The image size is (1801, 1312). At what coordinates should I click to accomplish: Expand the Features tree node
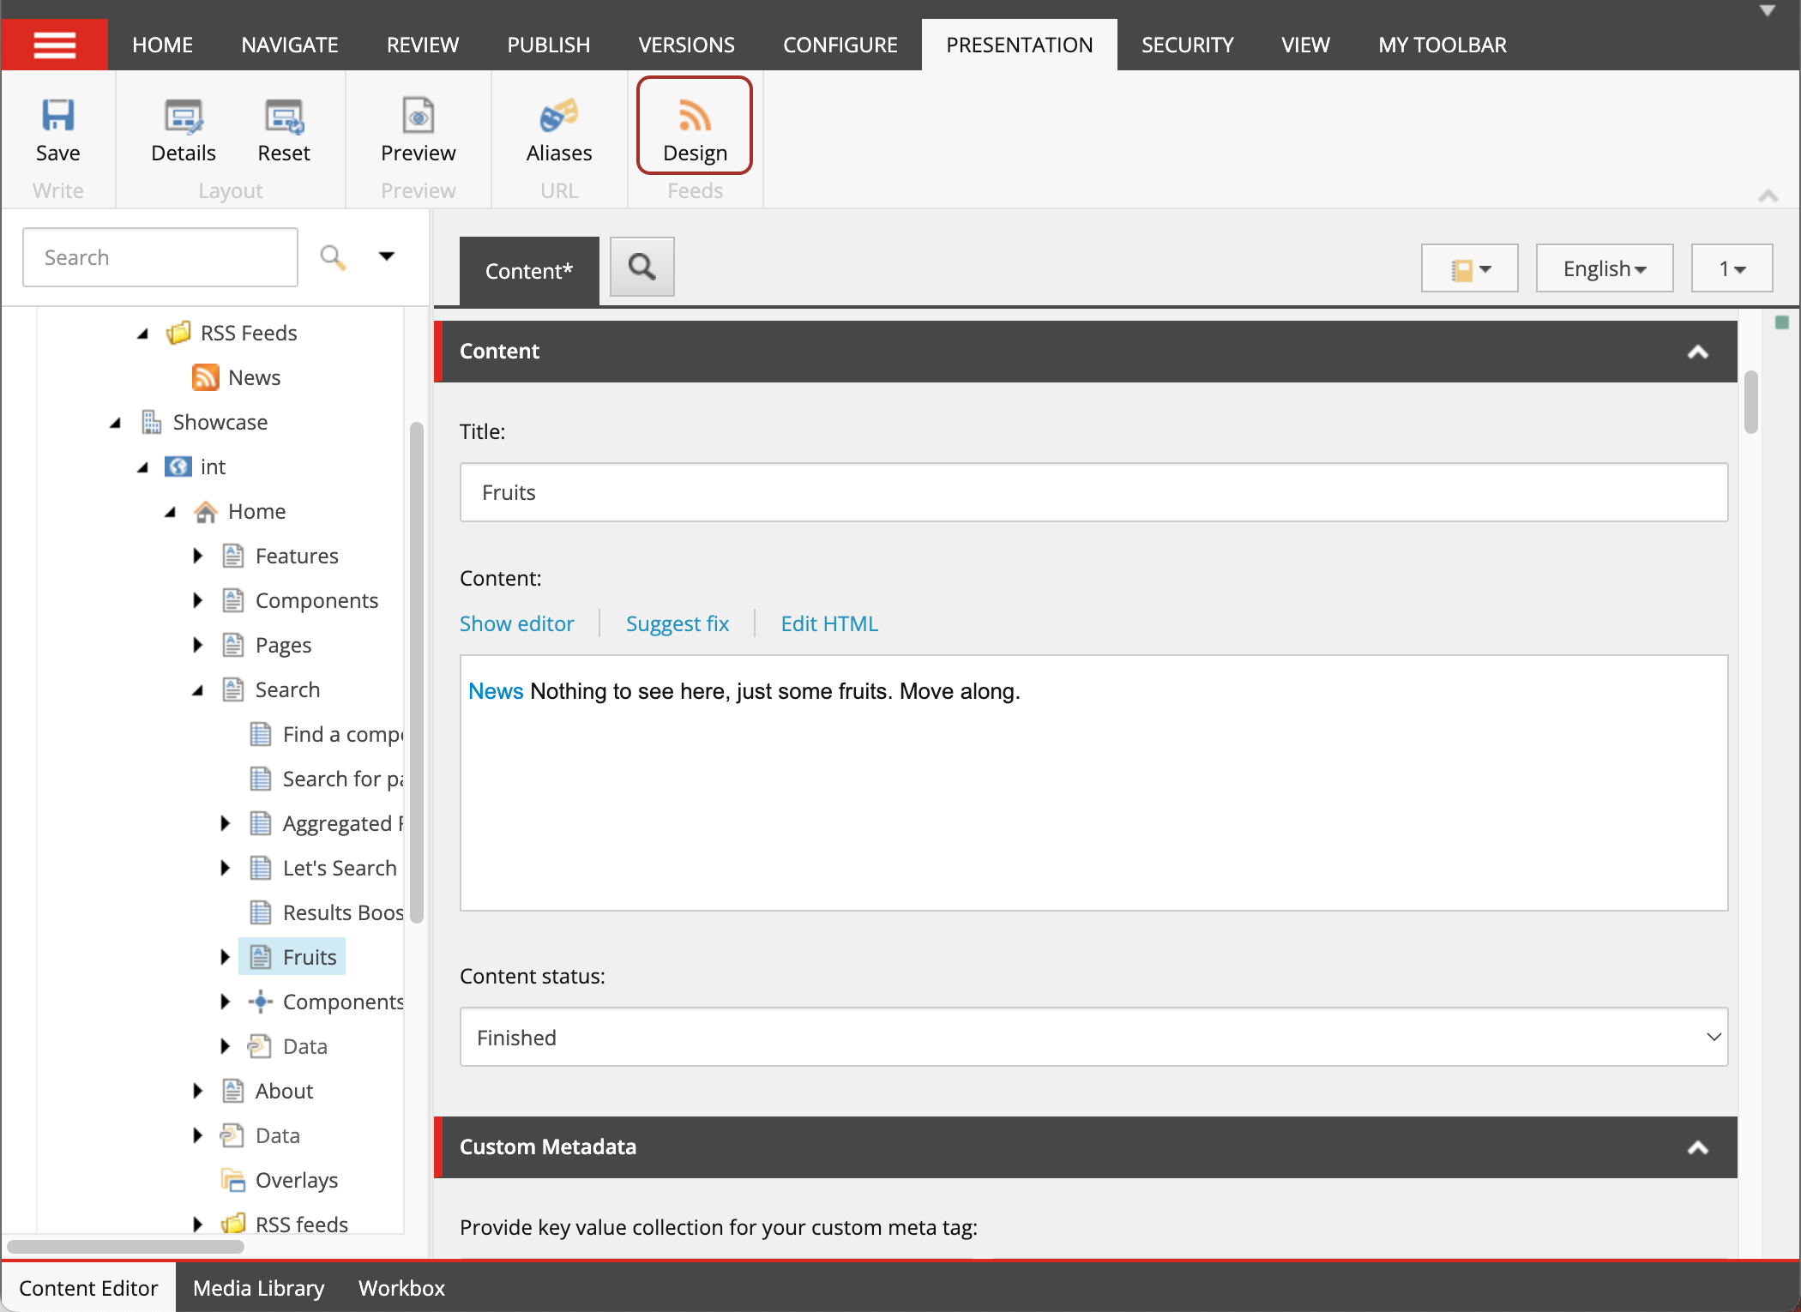[198, 556]
